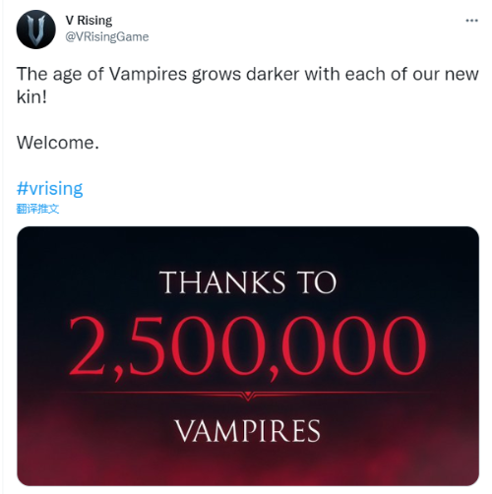Click the dark red glow at image bottom
492x494 pixels.
pyautogui.click(x=248, y=465)
